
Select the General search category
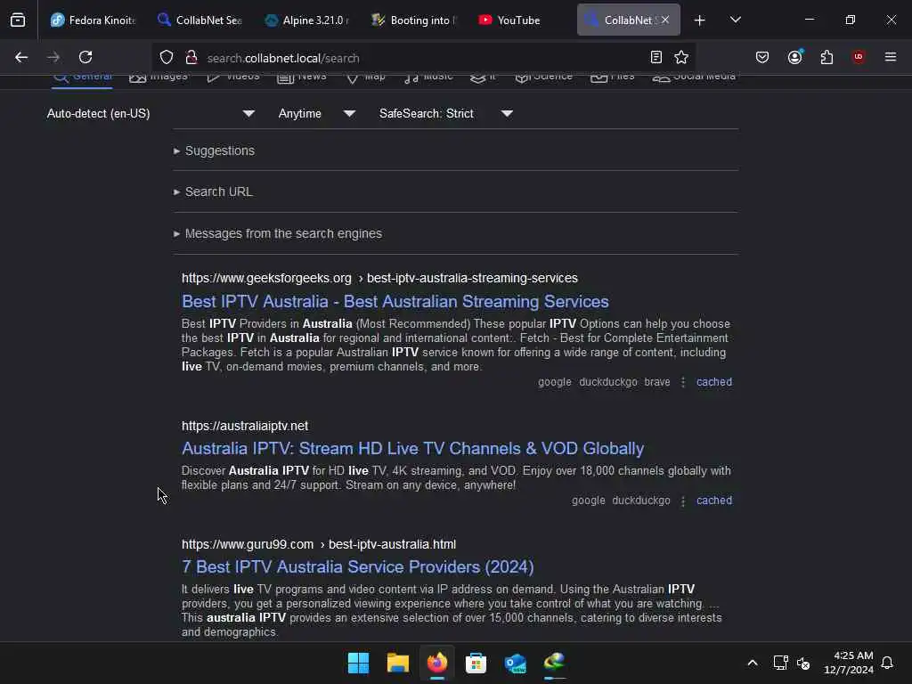82,78
